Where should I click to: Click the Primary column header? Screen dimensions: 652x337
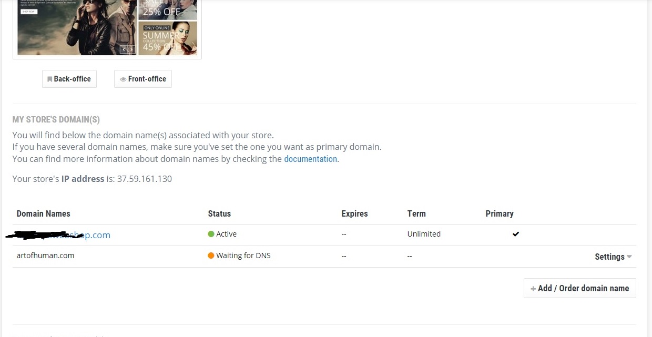click(500, 213)
